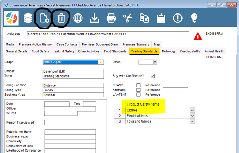Open the Premises Action History tab
The height and width of the screenshot is (153, 239).
35,44
